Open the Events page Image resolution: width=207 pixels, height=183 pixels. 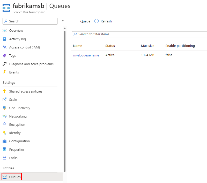point(14,72)
